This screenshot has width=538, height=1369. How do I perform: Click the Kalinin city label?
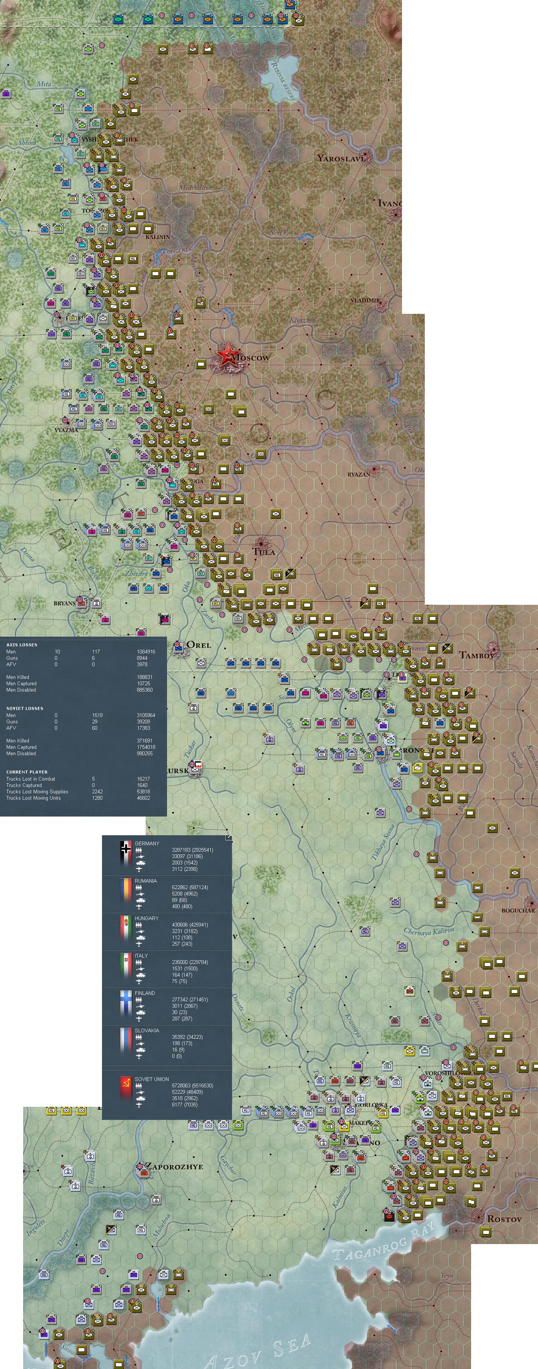tap(158, 237)
